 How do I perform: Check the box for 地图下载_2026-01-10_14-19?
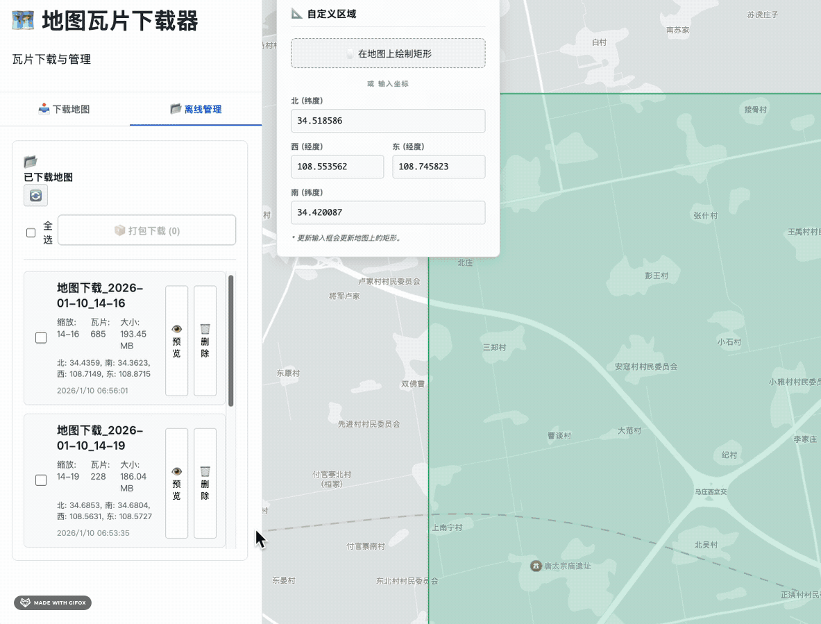[x=41, y=480]
